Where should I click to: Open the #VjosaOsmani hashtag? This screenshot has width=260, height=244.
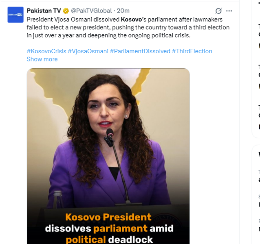tap(88, 51)
